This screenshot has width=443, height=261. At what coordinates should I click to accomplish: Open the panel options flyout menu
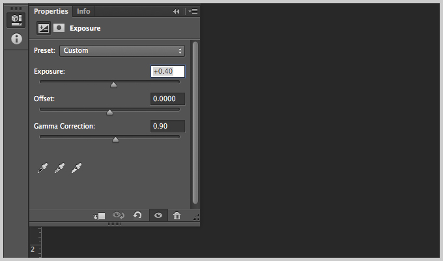tap(193, 11)
